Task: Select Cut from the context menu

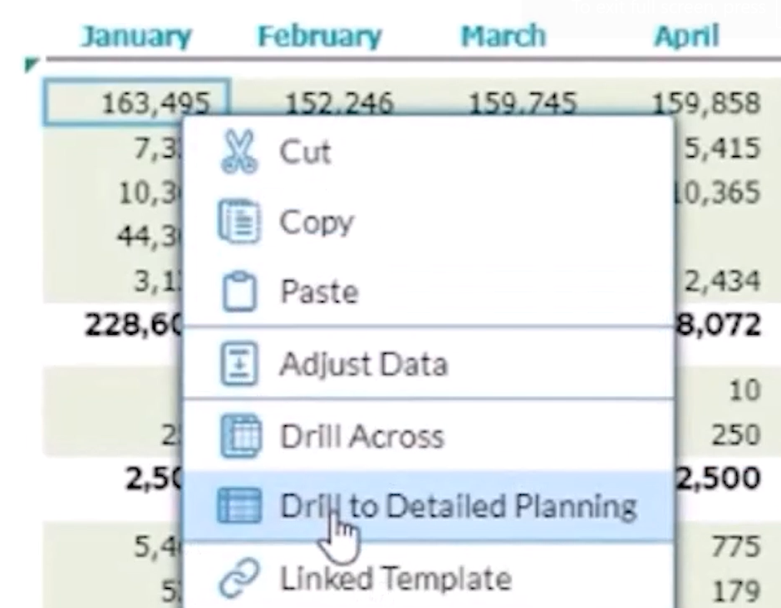Action: click(306, 151)
